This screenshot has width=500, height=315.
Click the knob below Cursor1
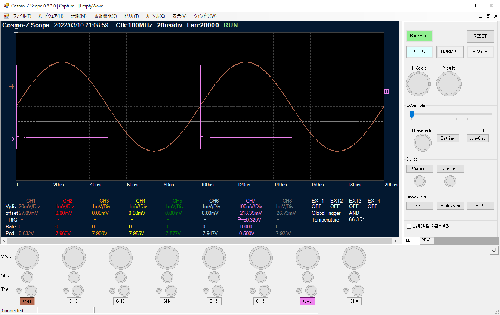420,182
